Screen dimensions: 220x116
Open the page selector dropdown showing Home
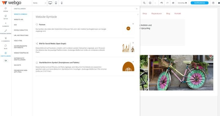point(39,3)
